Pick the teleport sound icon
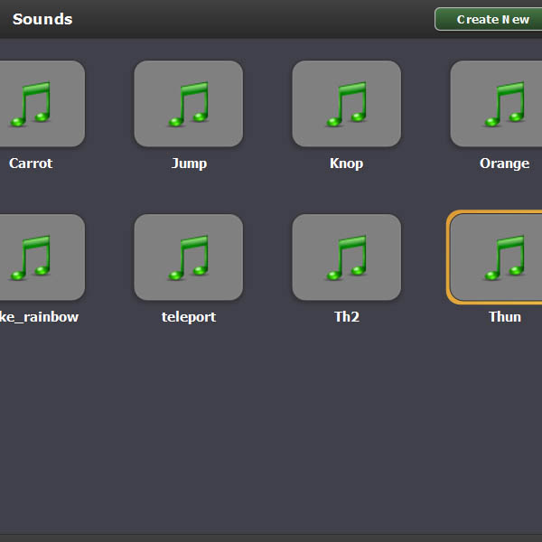The image size is (542, 542). (x=188, y=257)
